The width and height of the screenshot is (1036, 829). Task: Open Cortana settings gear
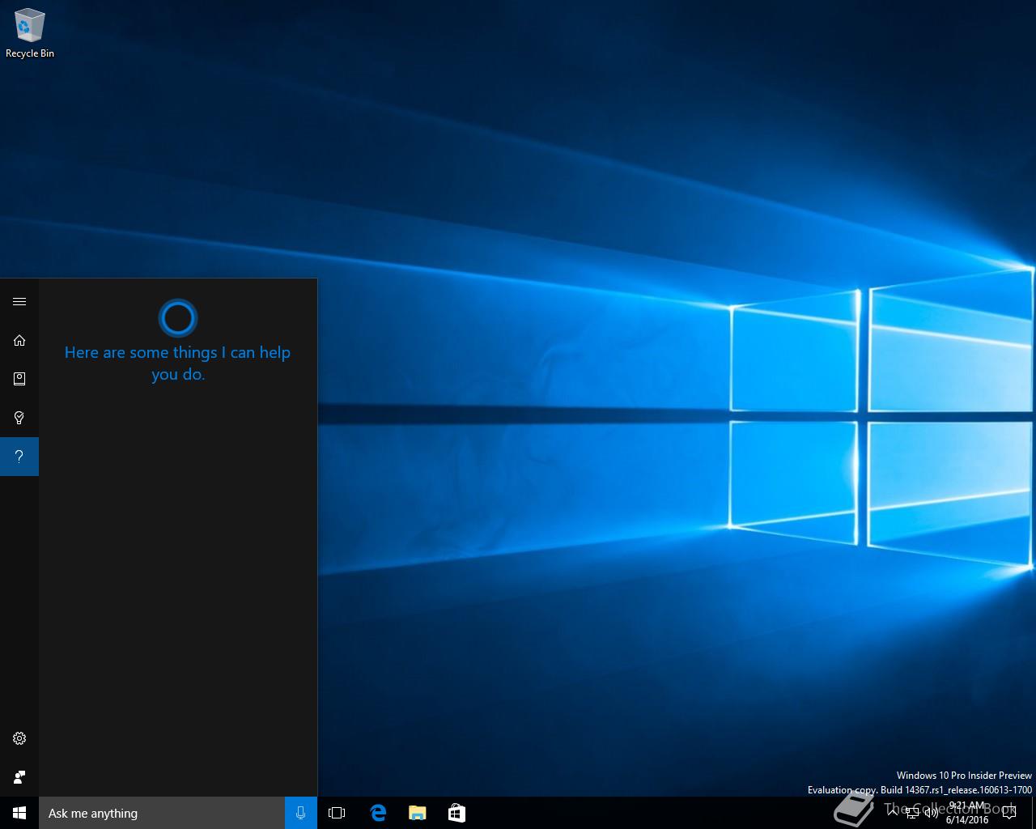(19, 738)
